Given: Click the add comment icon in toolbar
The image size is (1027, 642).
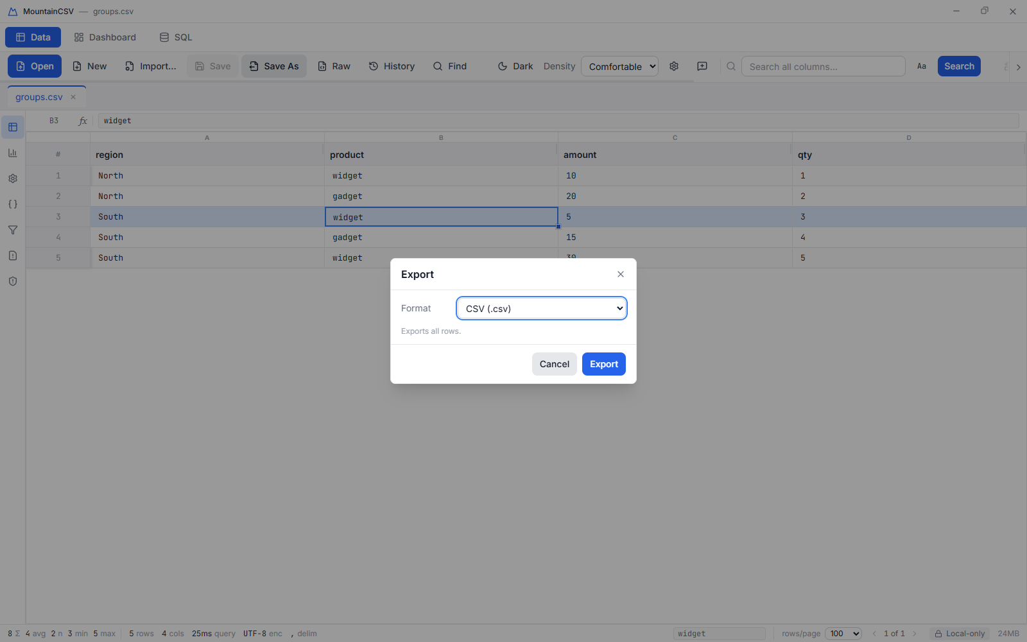Looking at the screenshot, I should click(702, 66).
